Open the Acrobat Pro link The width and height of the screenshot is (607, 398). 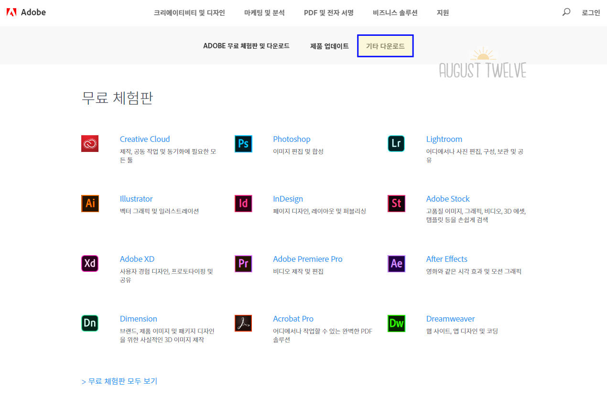293,319
